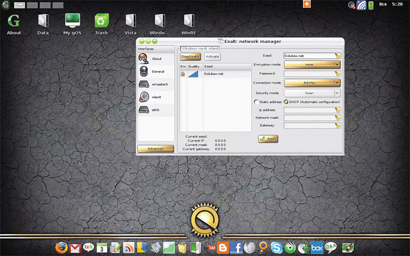
Task: Select the wmaster0 interface
Action: click(x=156, y=84)
